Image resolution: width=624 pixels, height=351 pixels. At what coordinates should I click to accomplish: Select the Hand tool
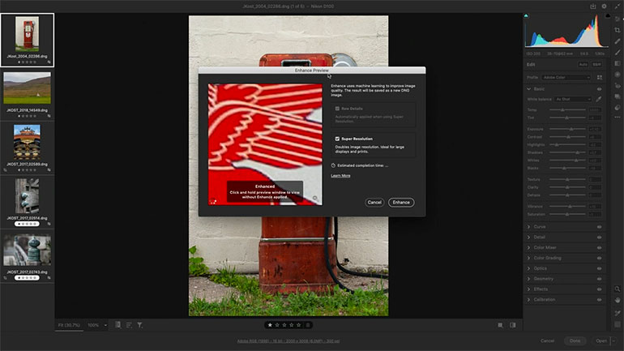(x=618, y=301)
